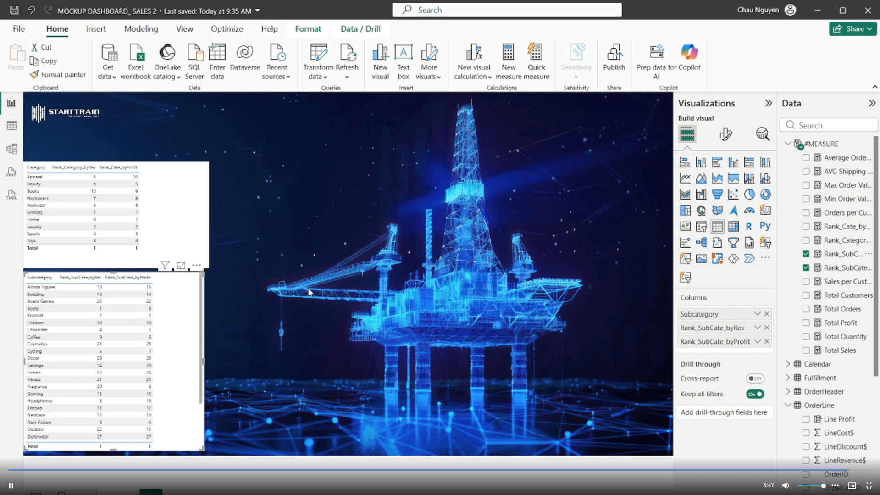880x495 pixels.
Task: Click the Share button
Action: click(x=853, y=29)
